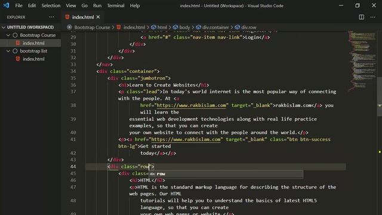Open the File menu
This screenshot has height=215, width=382.
(x=19, y=5)
